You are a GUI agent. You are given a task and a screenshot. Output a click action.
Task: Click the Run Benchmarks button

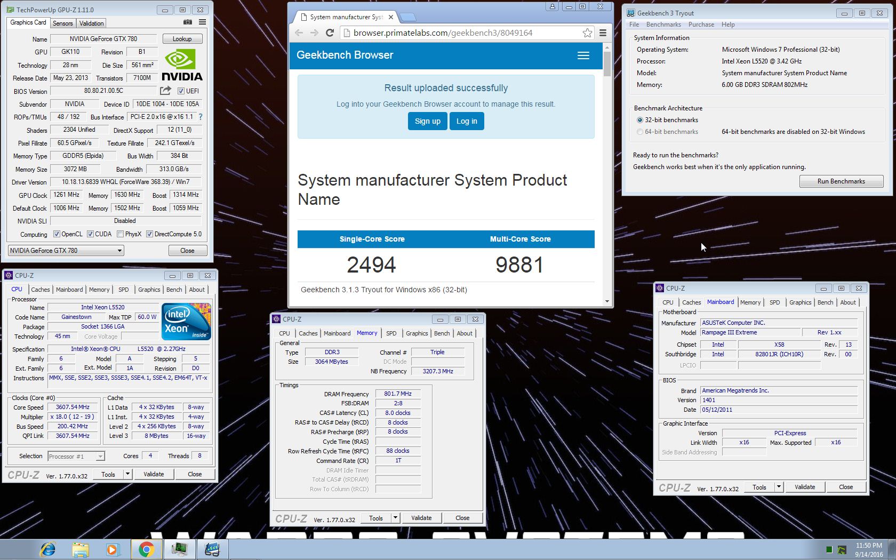pyautogui.click(x=841, y=181)
